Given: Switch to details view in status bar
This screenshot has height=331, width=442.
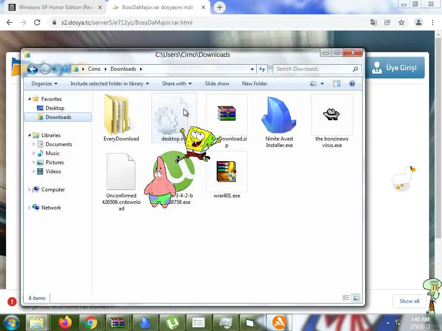Looking at the screenshot, I should [346, 298].
